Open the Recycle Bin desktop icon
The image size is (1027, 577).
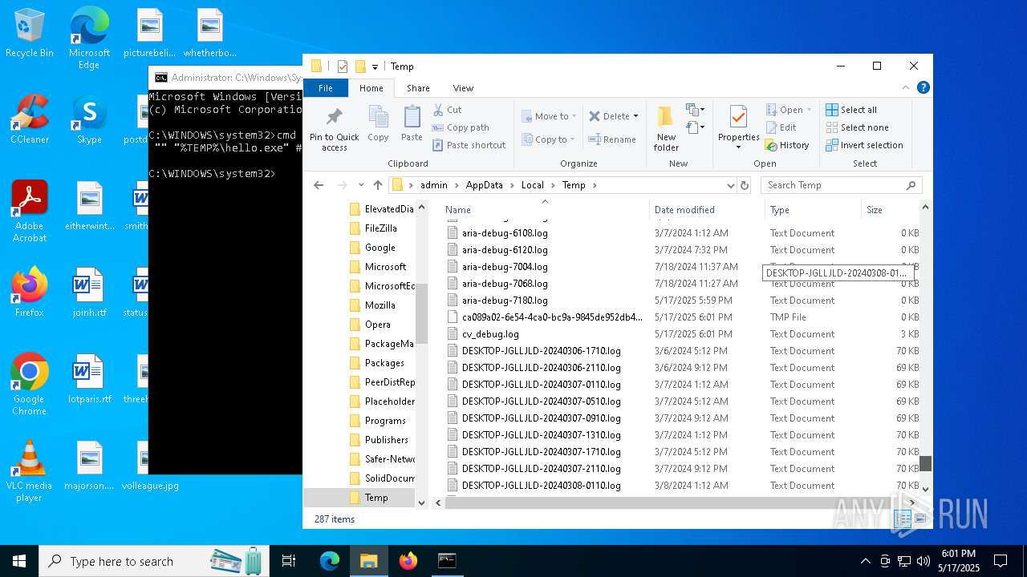click(x=30, y=34)
